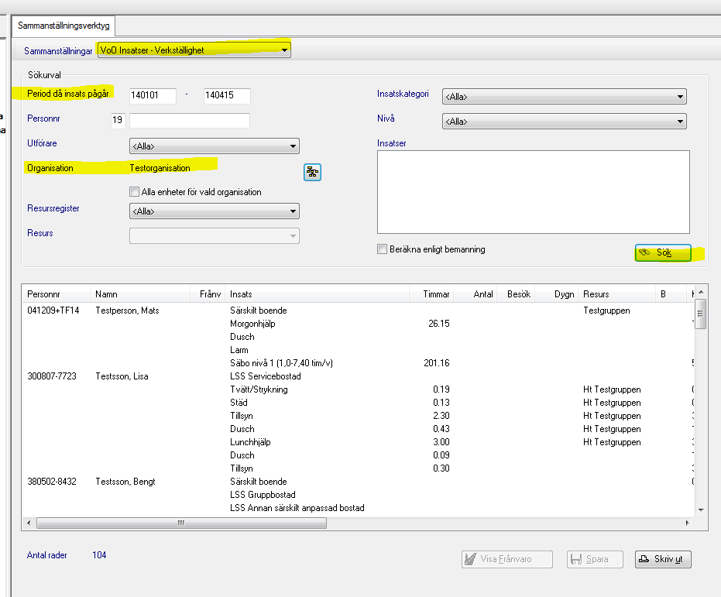Screen dimensions: 721x597
Task: Toggle Beräkna enligt bemanning checkbox
Action: click(382, 249)
